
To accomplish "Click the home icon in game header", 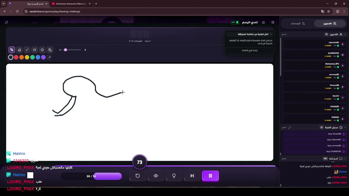I will coord(263,22).
